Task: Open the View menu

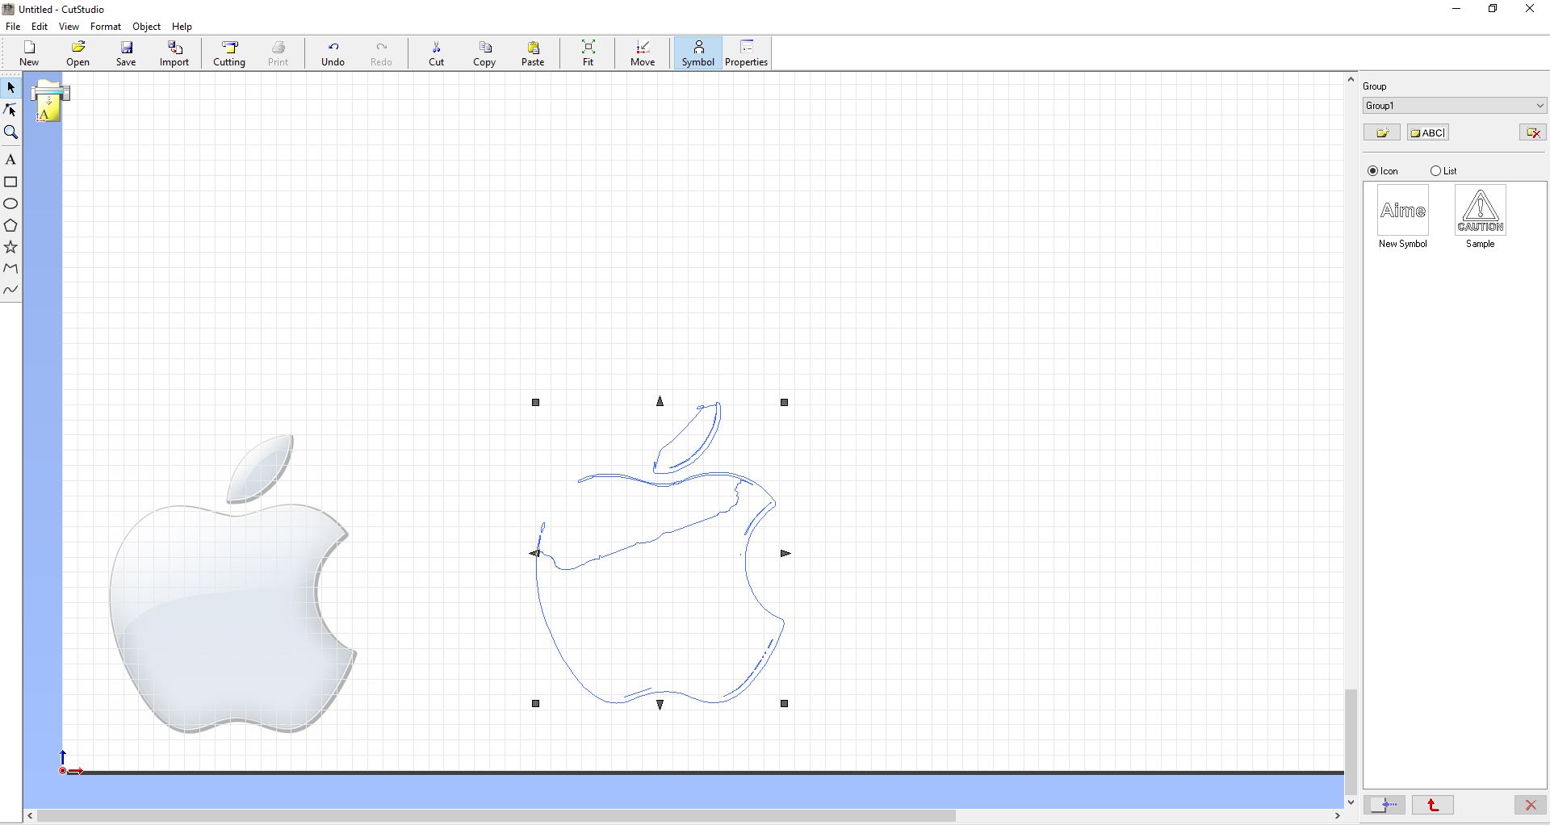Action: (x=69, y=27)
